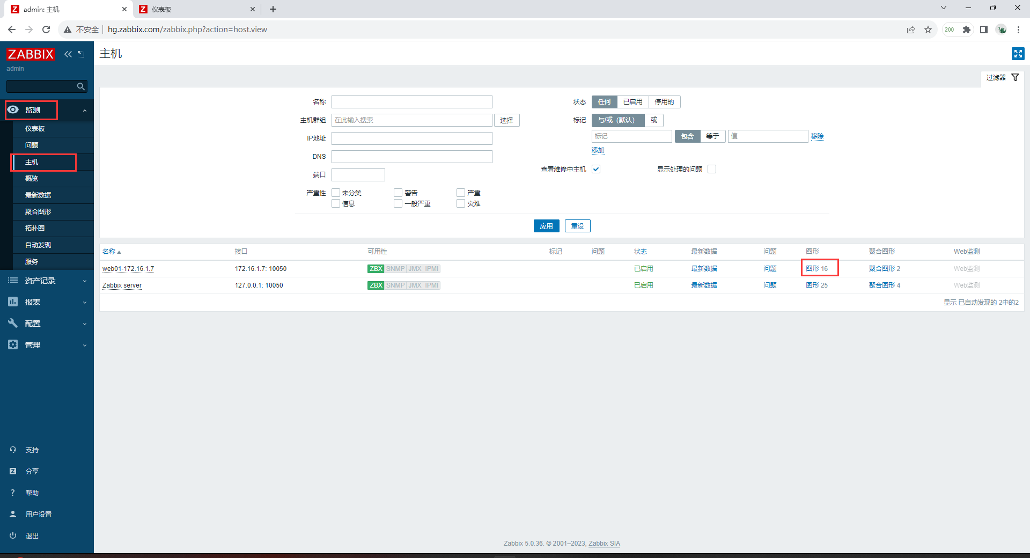Hide sidebar using the compact view icon
1030x558 pixels.
(x=81, y=54)
